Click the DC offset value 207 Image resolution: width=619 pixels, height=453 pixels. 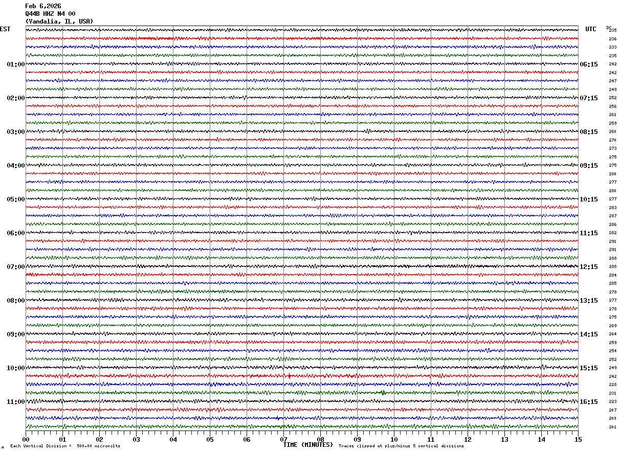coord(612,410)
